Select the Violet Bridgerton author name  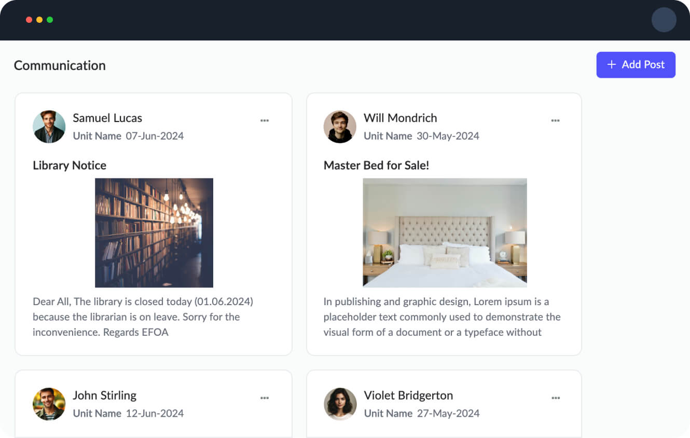pos(408,395)
